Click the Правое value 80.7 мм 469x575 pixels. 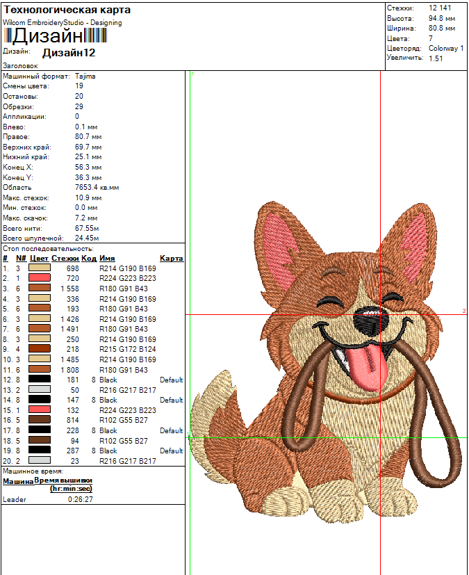(88, 137)
